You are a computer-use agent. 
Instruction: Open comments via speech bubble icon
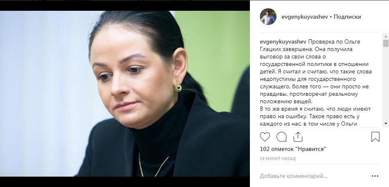click(282, 137)
